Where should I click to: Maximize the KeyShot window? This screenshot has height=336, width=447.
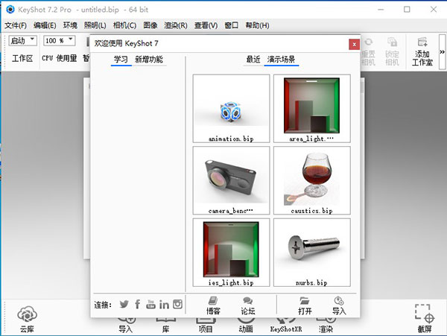[407, 10]
